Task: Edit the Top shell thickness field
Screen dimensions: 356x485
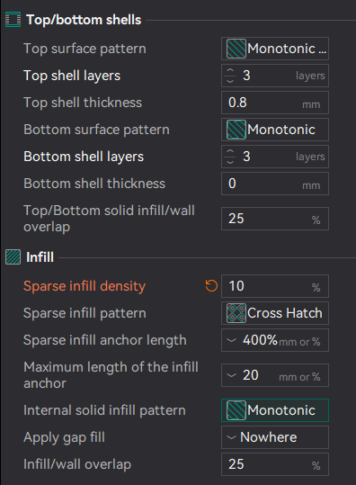Action: point(275,103)
